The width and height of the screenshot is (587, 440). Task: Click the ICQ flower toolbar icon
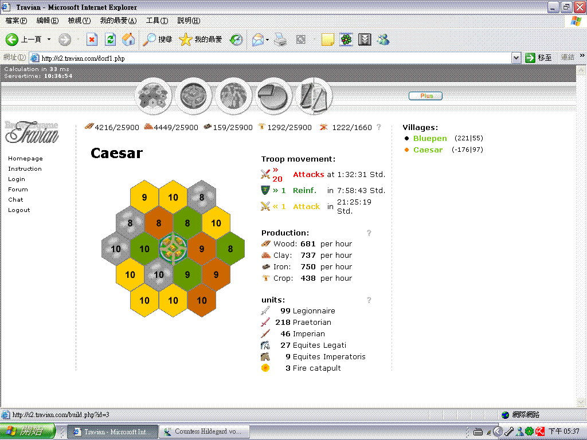point(346,40)
